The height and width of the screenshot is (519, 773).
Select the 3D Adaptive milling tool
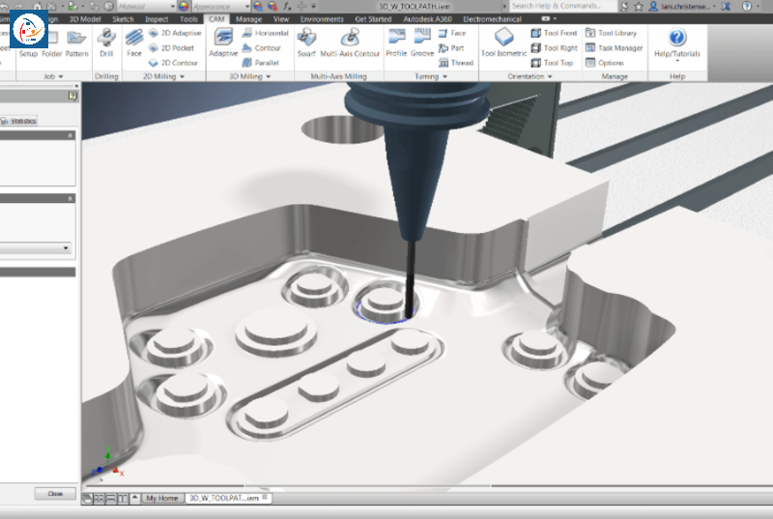223,43
